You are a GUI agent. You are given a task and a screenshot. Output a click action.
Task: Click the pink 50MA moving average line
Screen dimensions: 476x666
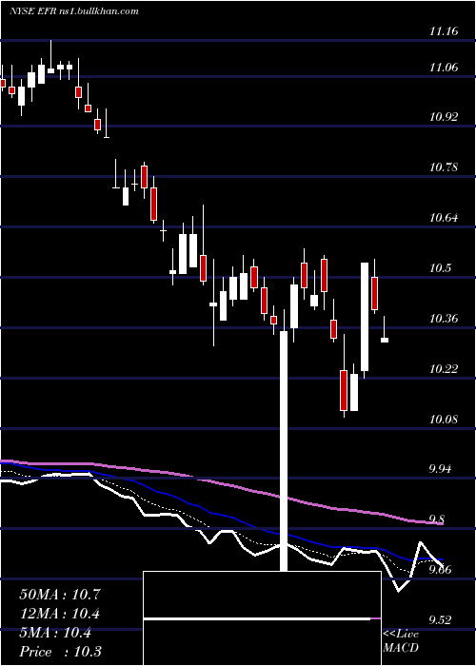221,484
